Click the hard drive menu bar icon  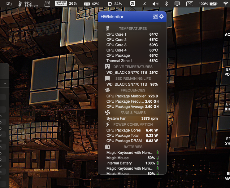[47, 4]
